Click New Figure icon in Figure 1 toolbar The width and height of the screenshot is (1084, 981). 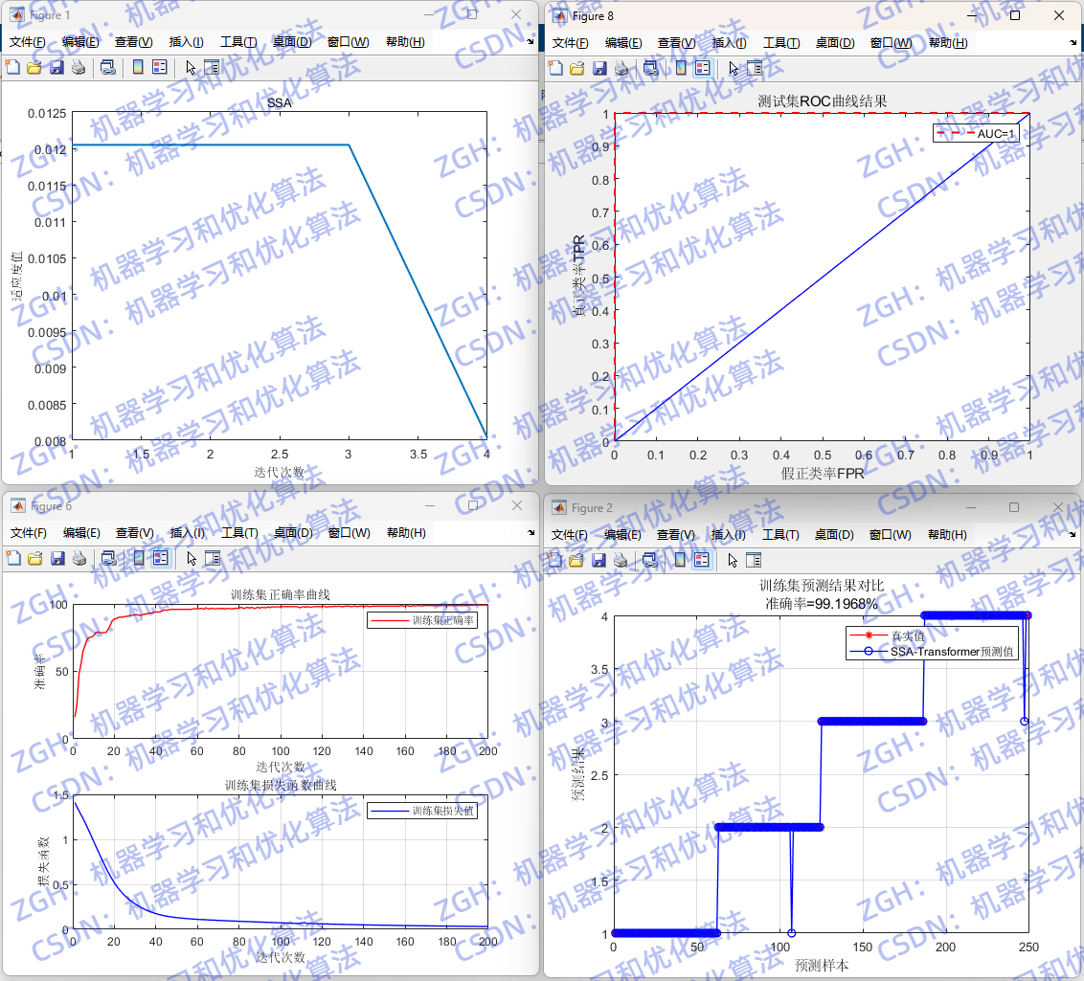(x=12, y=67)
